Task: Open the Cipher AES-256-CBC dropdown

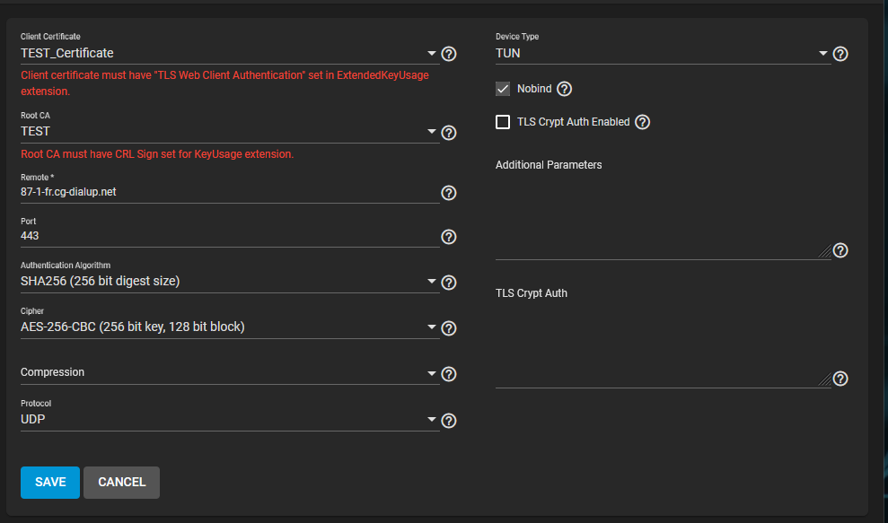Action: (230, 327)
